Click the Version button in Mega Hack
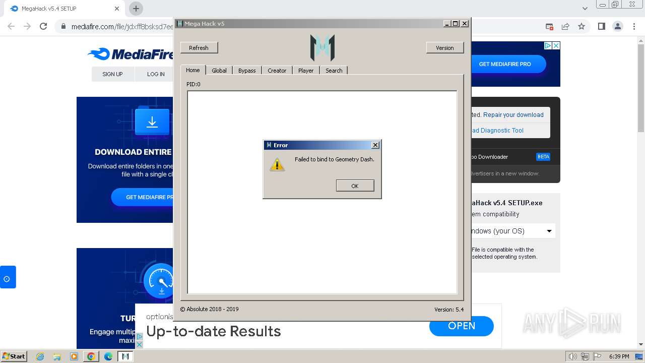Image resolution: width=645 pixels, height=363 pixels. tap(445, 48)
